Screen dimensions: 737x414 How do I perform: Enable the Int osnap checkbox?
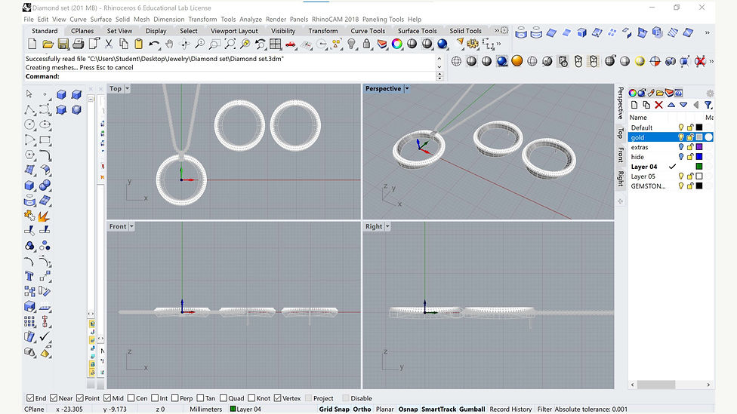(155, 398)
